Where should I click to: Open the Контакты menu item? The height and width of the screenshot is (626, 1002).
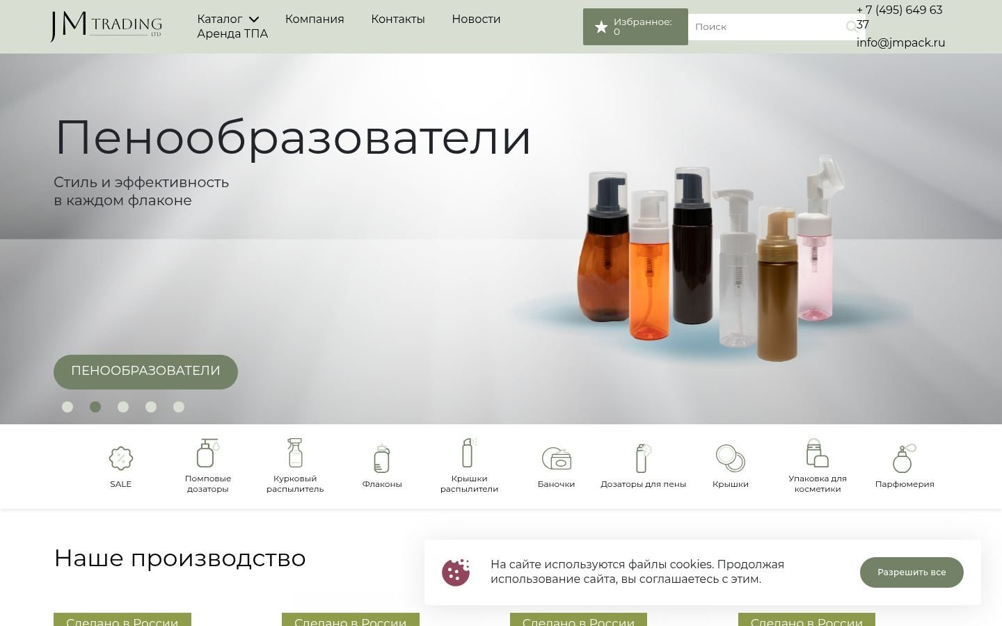tap(398, 19)
